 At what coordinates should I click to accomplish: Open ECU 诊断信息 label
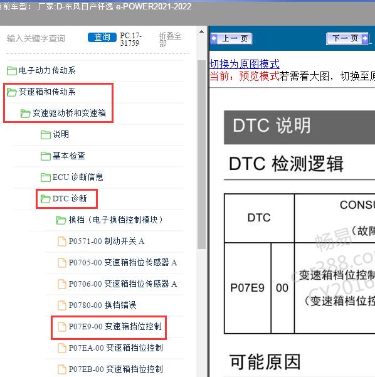tap(78, 177)
